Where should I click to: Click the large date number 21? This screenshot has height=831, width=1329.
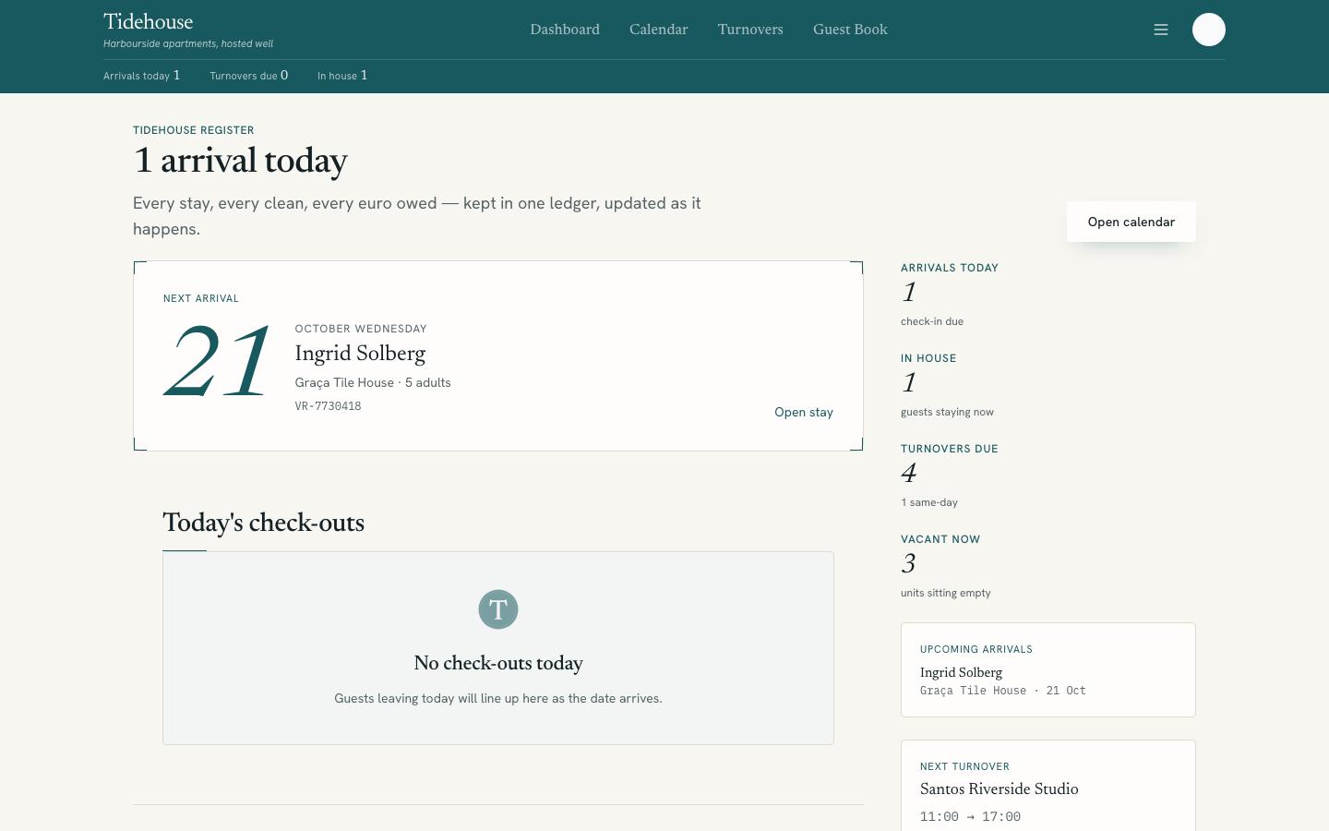pos(218,363)
